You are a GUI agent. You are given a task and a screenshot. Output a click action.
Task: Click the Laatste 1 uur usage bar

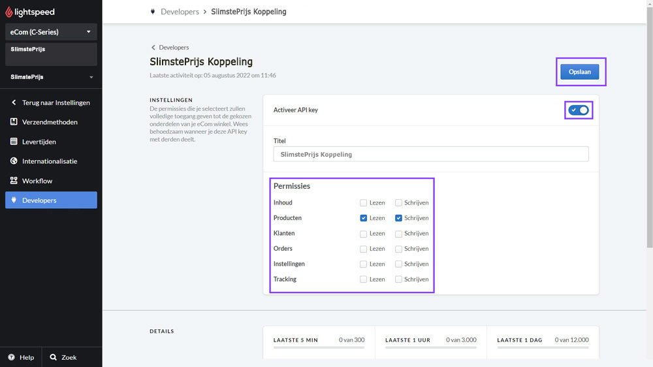pyautogui.click(x=430, y=347)
